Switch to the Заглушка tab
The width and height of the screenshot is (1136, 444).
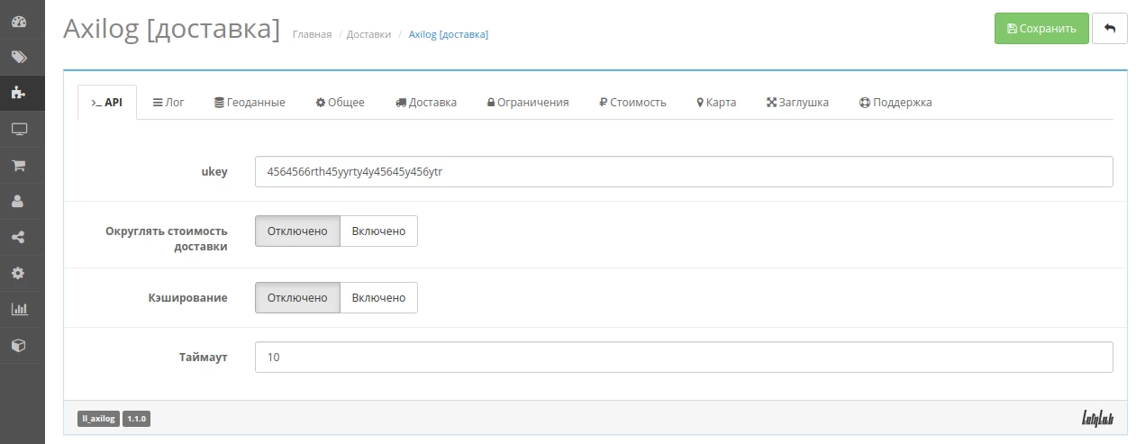tap(797, 103)
